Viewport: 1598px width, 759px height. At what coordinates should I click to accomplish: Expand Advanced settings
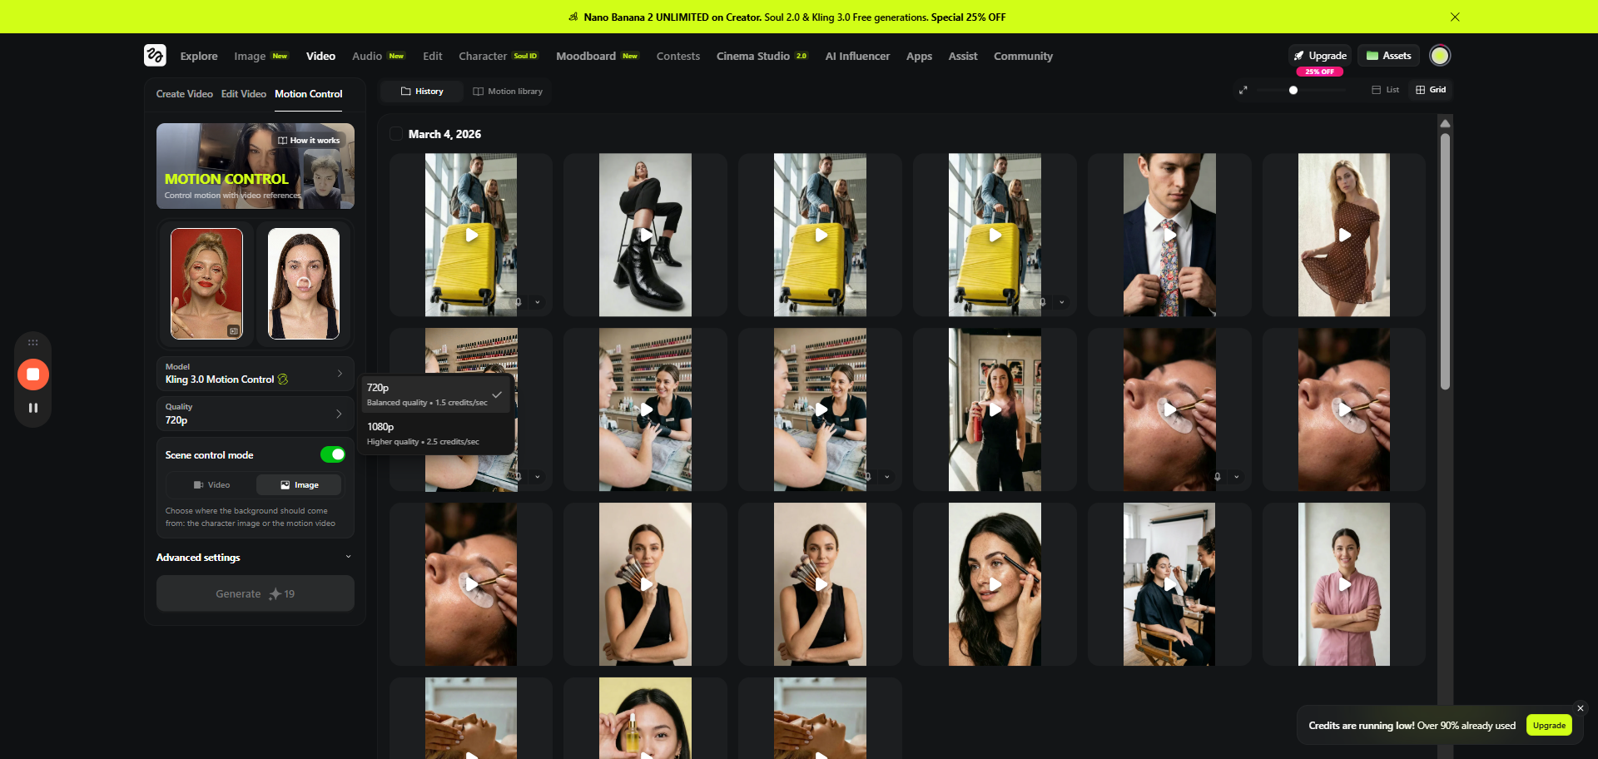(x=255, y=558)
